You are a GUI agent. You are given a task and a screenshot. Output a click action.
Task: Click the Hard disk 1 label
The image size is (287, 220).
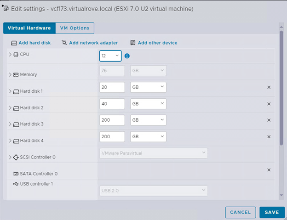click(x=31, y=91)
